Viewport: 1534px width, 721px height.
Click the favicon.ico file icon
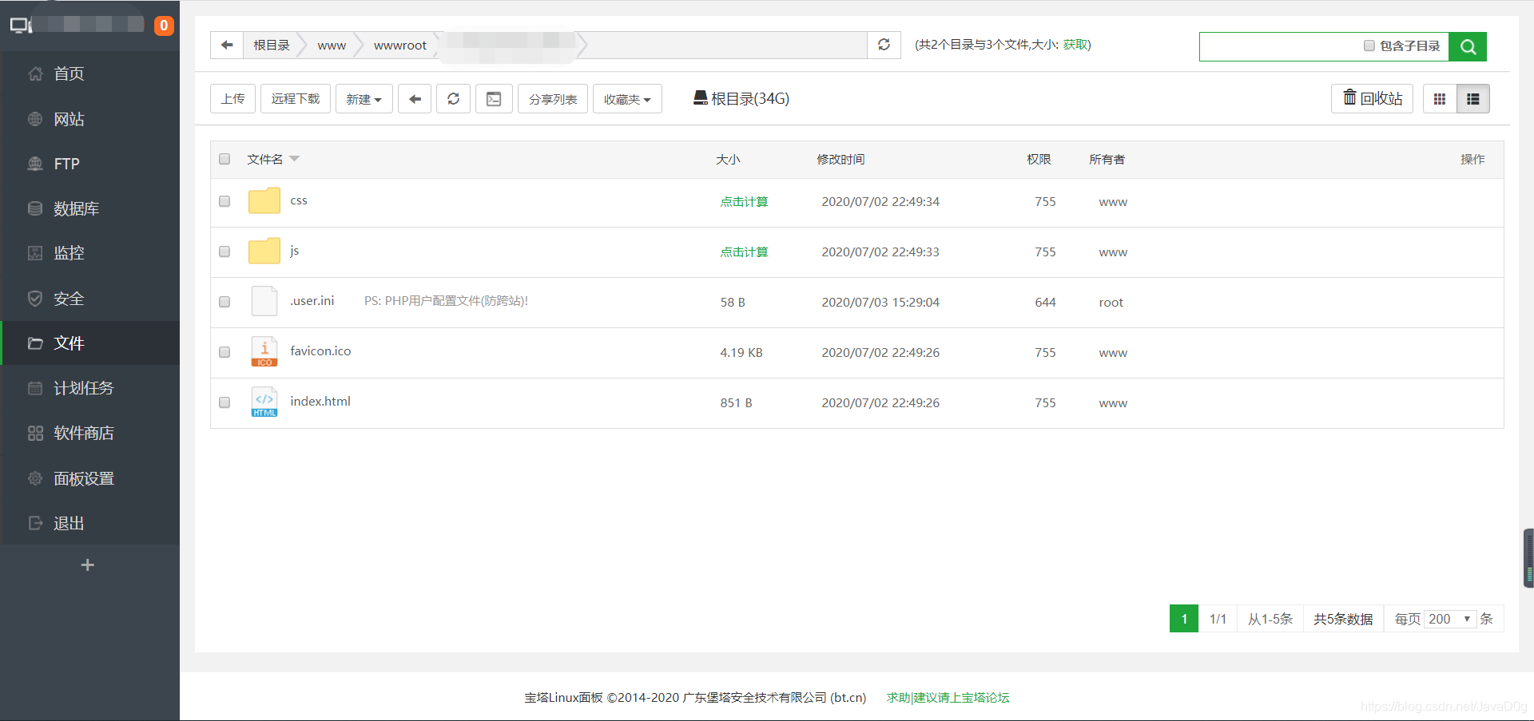point(264,351)
